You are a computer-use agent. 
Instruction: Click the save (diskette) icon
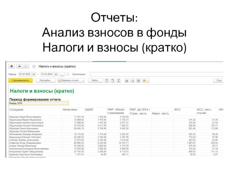pos(138,81)
